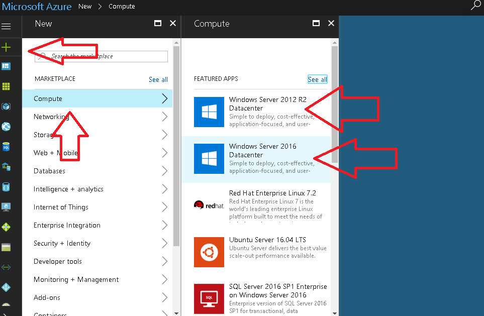Click See all next to FEATURED APPS
Image resolution: width=484 pixels, height=316 pixels.
tap(317, 79)
